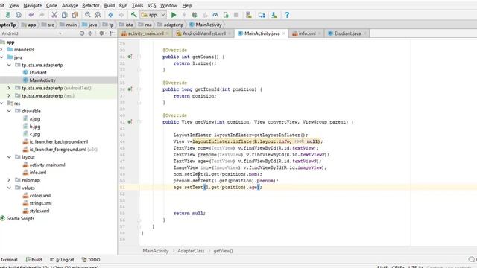Click the Sync project with Gradle icon
The height and width of the screenshot is (268, 477).
pyautogui.click(x=262, y=15)
